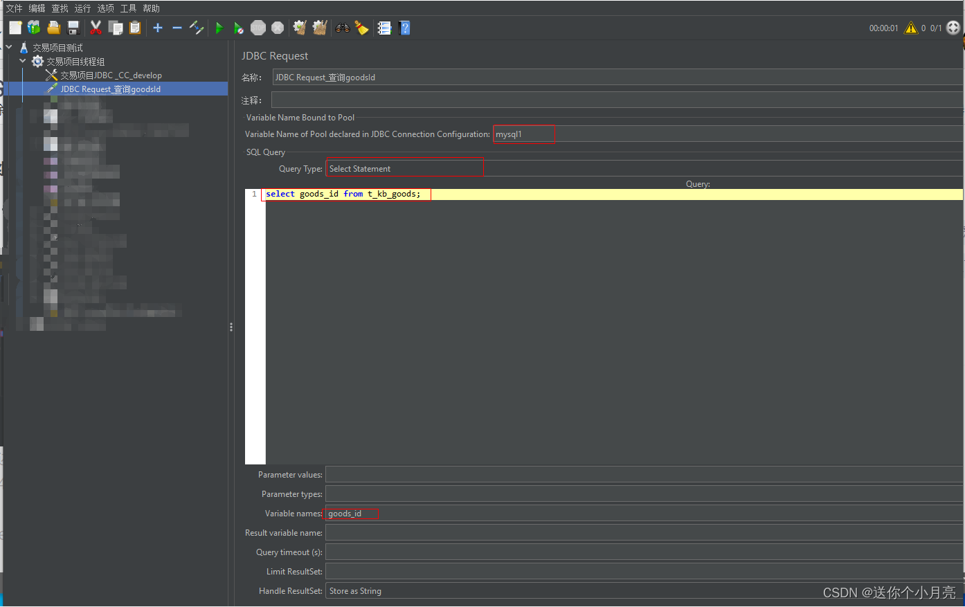The height and width of the screenshot is (607, 965).
Task: Open the 编辑 menu
Action: pos(37,8)
